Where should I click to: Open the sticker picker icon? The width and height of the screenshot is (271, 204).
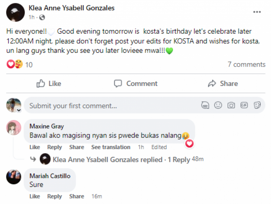click(257, 105)
